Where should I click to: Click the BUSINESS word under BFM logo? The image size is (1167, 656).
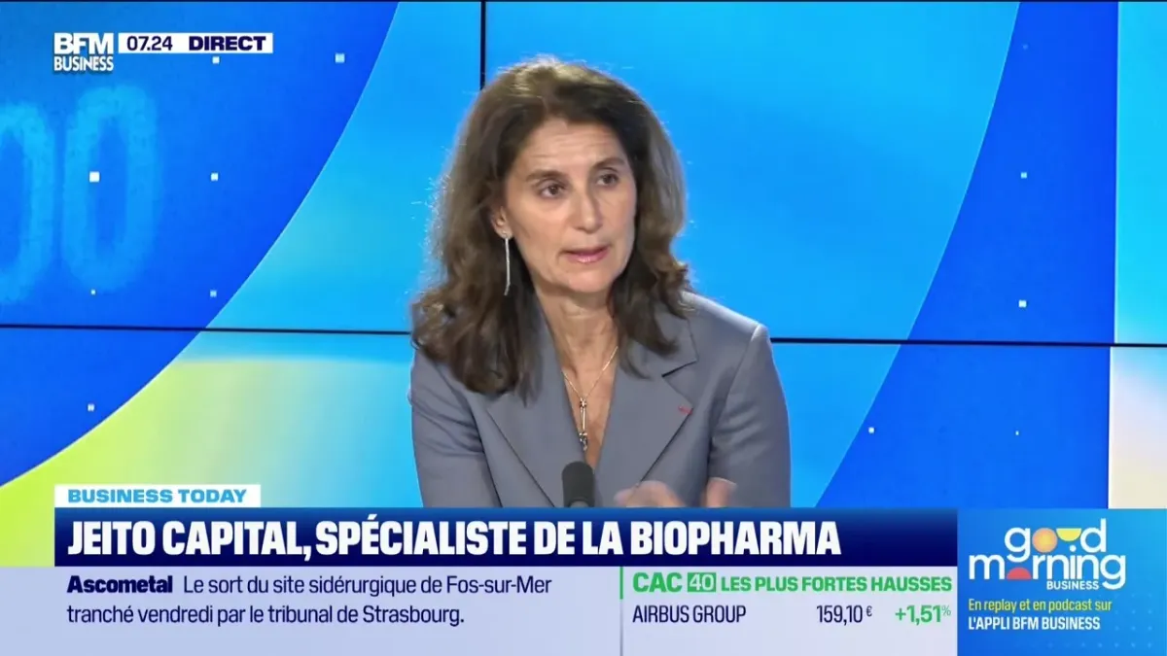click(x=84, y=65)
